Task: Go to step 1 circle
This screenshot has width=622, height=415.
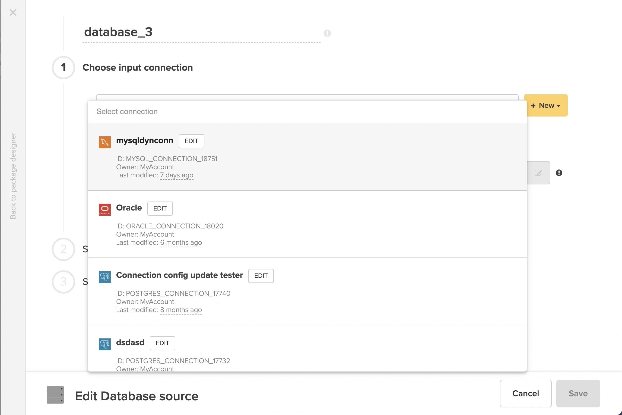Action: click(x=64, y=67)
